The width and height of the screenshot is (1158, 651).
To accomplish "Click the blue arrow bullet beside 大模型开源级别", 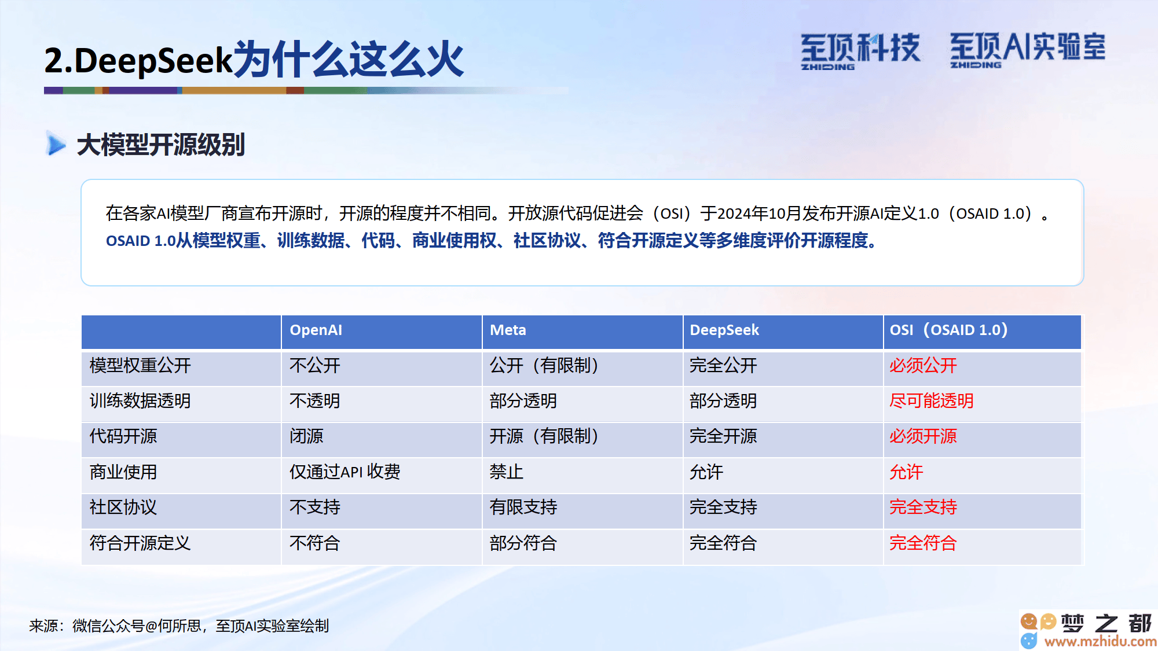I will point(56,144).
